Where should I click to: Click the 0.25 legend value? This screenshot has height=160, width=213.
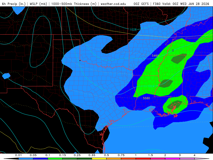77,155
